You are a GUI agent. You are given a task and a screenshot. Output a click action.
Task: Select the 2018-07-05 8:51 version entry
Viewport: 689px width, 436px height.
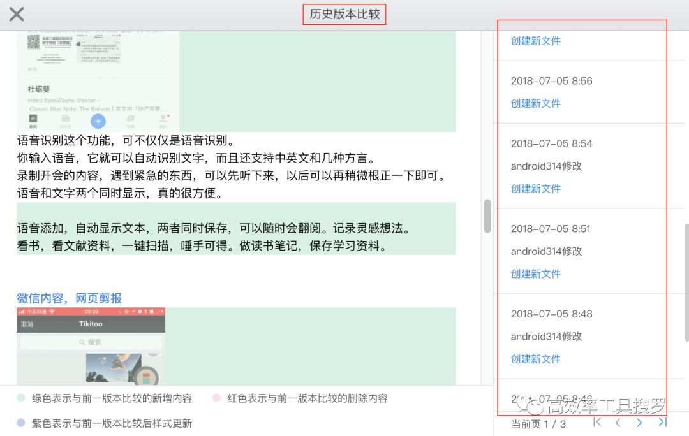[x=551, y=229]
